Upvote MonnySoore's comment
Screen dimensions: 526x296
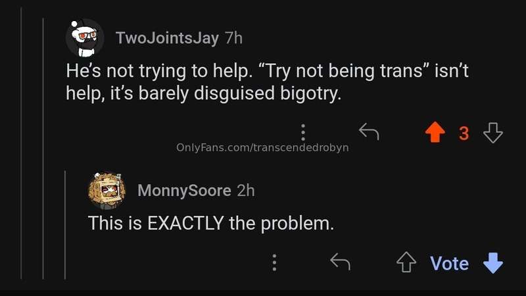click(x=406, y=262)
